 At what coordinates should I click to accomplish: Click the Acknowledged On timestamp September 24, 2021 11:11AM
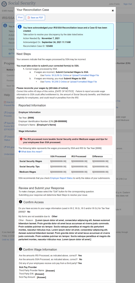click(56, 42)
